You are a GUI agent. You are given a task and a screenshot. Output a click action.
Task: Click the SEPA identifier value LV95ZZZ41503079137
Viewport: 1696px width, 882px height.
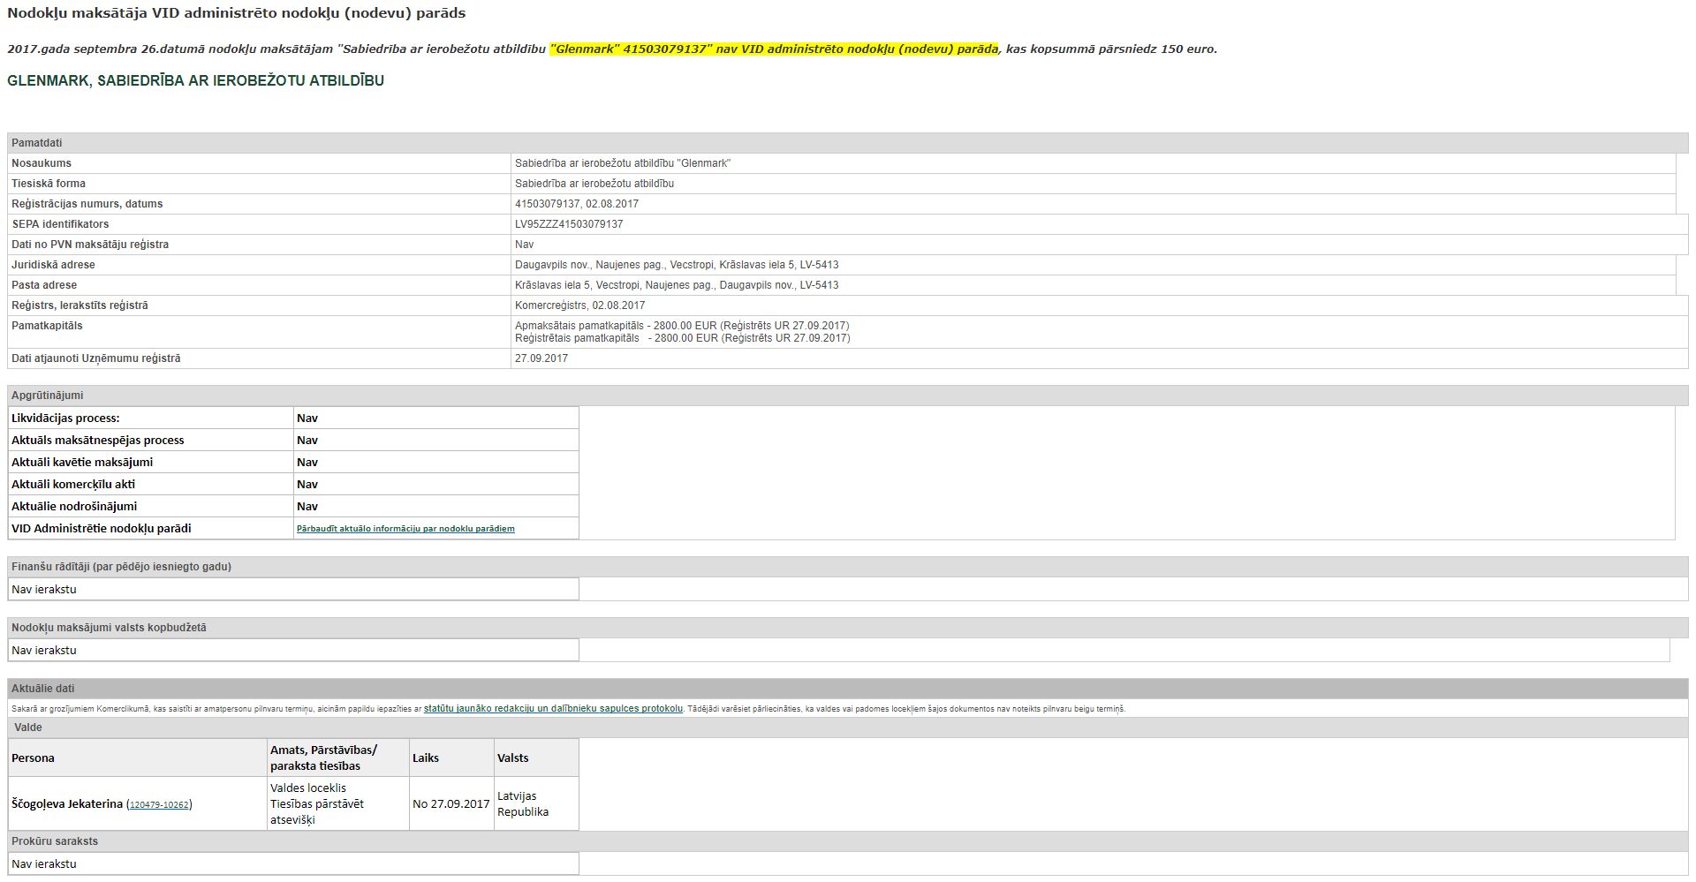coord(569,224)
